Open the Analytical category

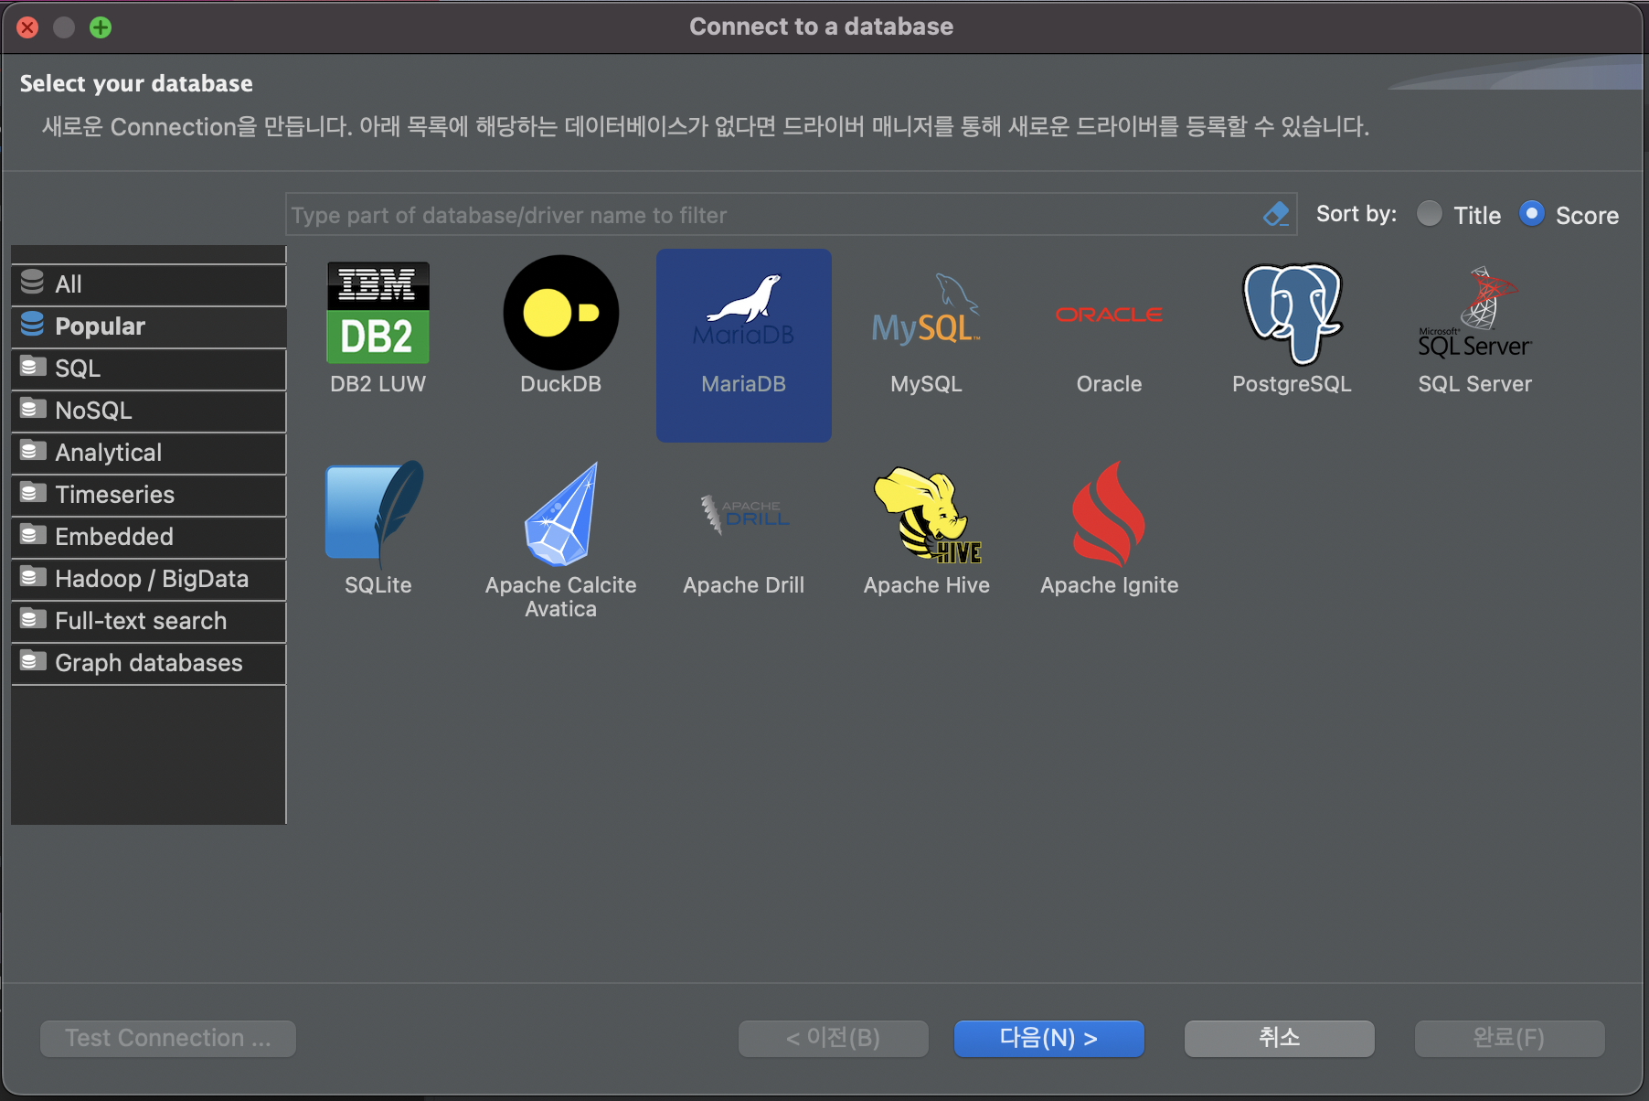[148, 453]
